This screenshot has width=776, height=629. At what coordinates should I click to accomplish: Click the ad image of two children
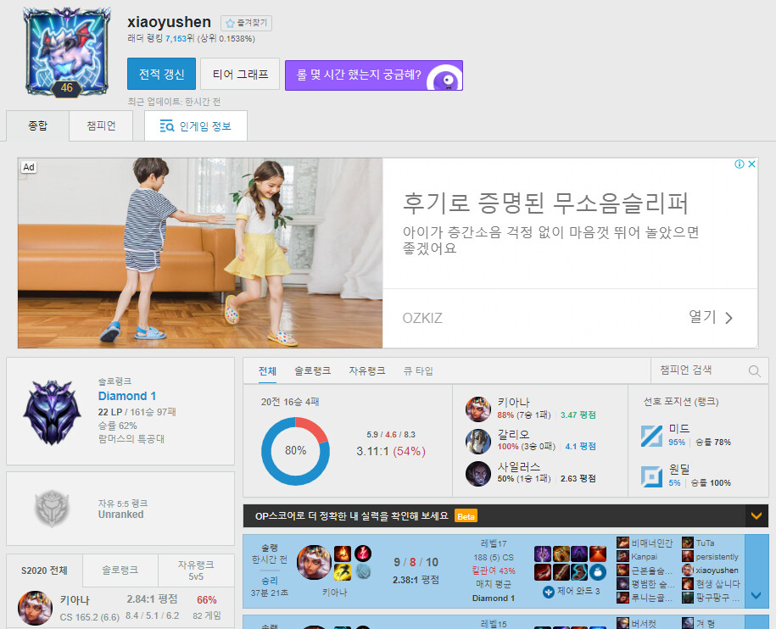point(200,253)
